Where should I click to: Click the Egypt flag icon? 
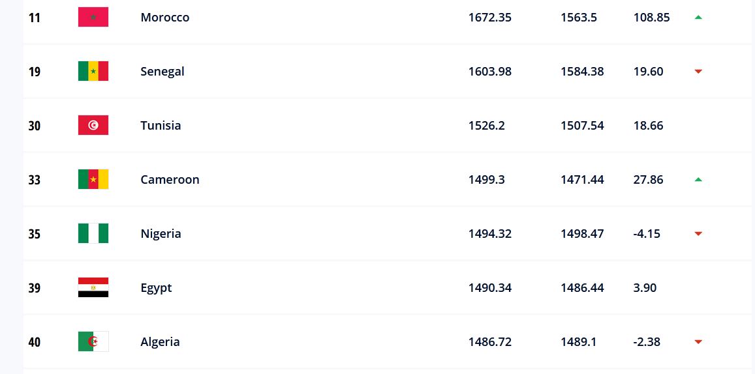point(93,287)
